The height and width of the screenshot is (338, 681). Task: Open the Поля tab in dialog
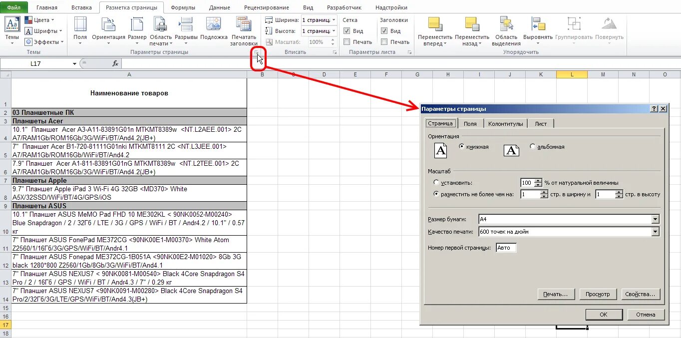point(470,124)
